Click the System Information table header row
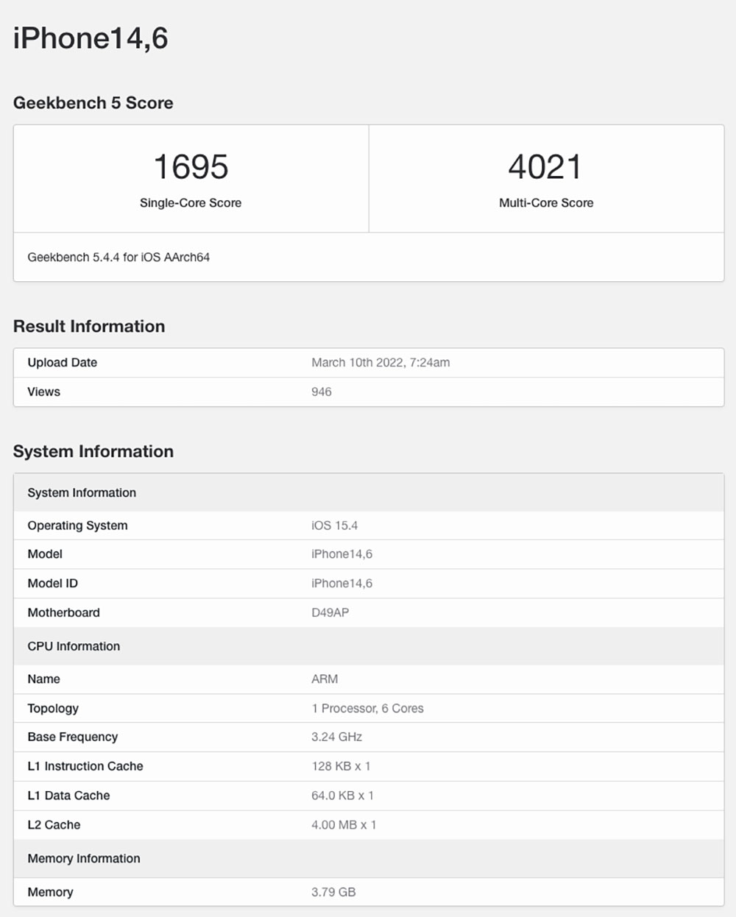This screenshot has width=736, height=917. click(369, 493)
